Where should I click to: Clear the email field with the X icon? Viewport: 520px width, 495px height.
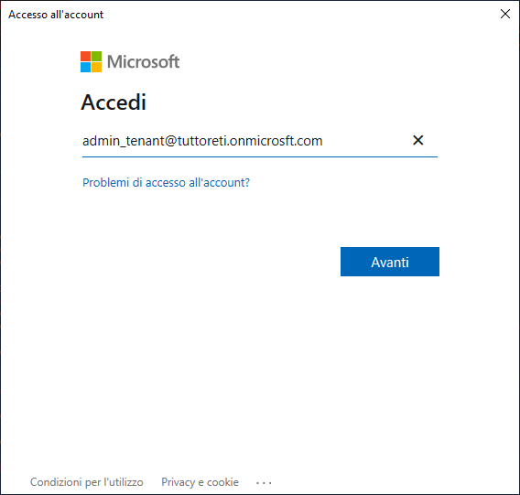[417, 140]
